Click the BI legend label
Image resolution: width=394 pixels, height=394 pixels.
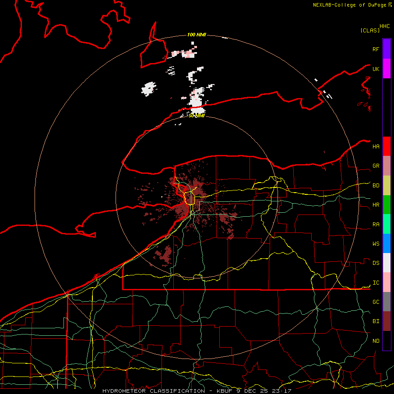pos(376,321)
